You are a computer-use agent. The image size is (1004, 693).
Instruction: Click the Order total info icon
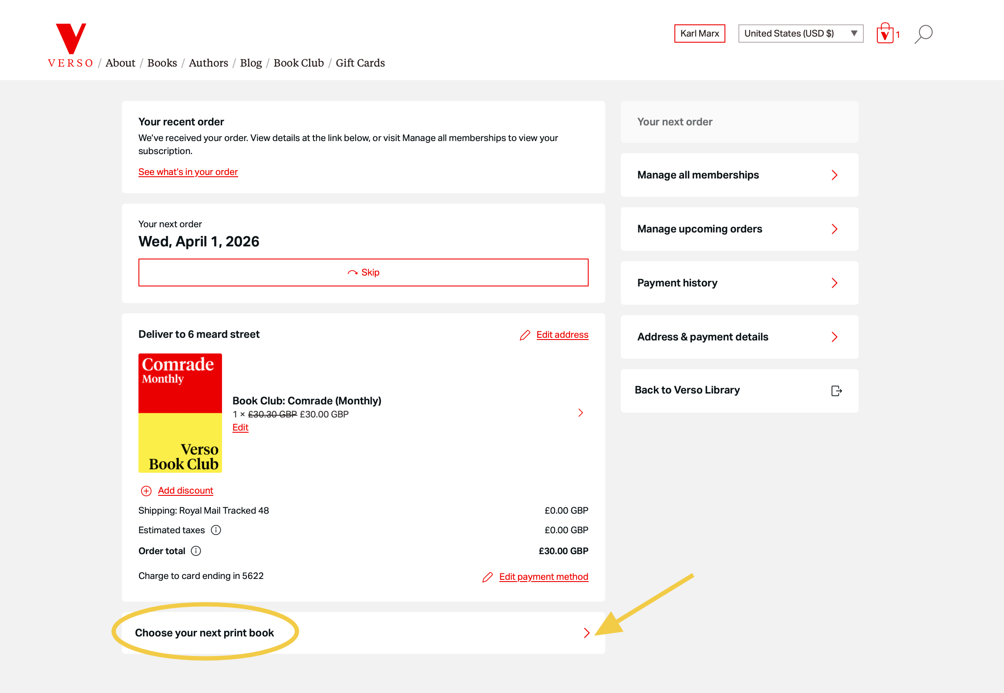196,551
